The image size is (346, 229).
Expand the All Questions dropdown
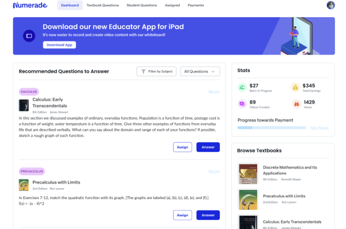coord(200,71)
